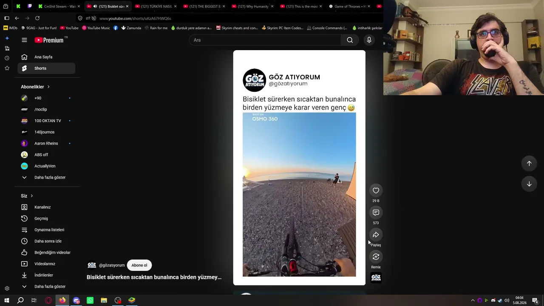Switch to the Why Humanity tab
The height and width of the screenshot is (306, 544).
pyautogui.click(x=252, y=6)
